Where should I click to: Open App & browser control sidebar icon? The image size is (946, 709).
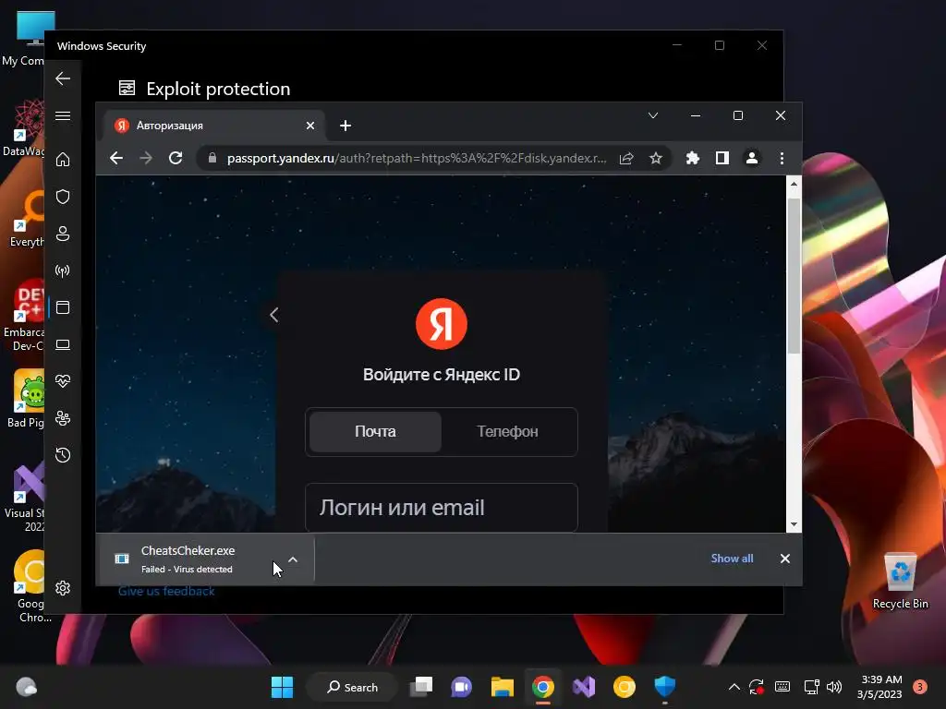63,307
